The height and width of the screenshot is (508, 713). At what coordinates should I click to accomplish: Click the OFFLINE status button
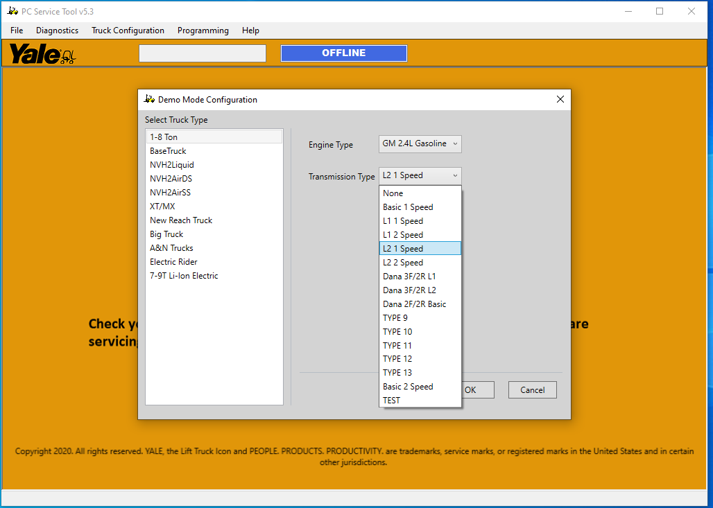(343, 53)
